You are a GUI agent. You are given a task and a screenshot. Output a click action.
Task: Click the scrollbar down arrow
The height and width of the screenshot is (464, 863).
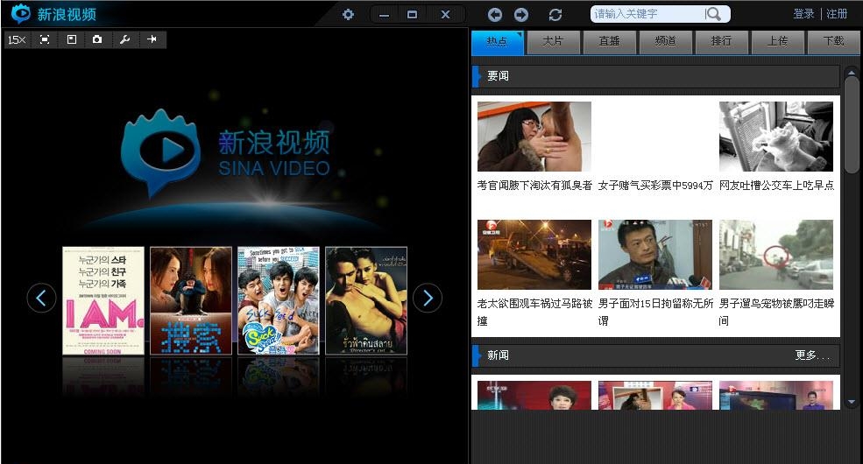coord(852,403)
